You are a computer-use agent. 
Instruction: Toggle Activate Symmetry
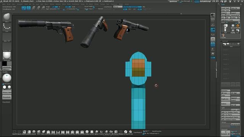coord(132,7)
